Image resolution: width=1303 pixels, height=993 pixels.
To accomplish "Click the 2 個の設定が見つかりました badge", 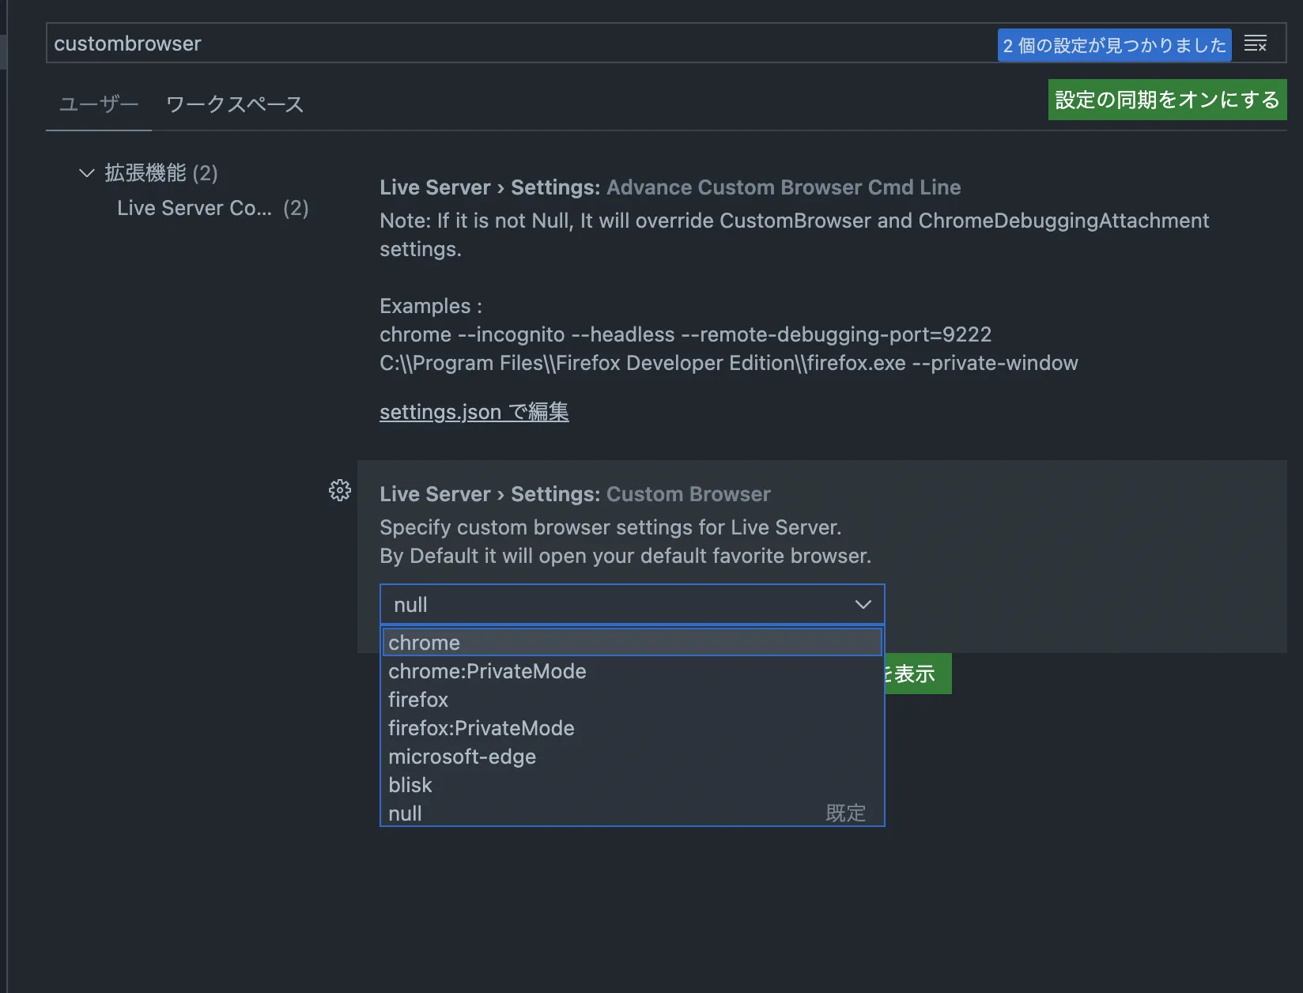I will pos(1113,45).
